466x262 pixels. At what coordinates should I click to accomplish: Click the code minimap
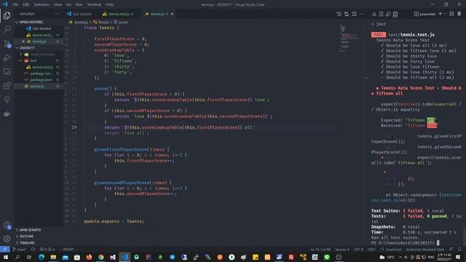click(351, 39)
